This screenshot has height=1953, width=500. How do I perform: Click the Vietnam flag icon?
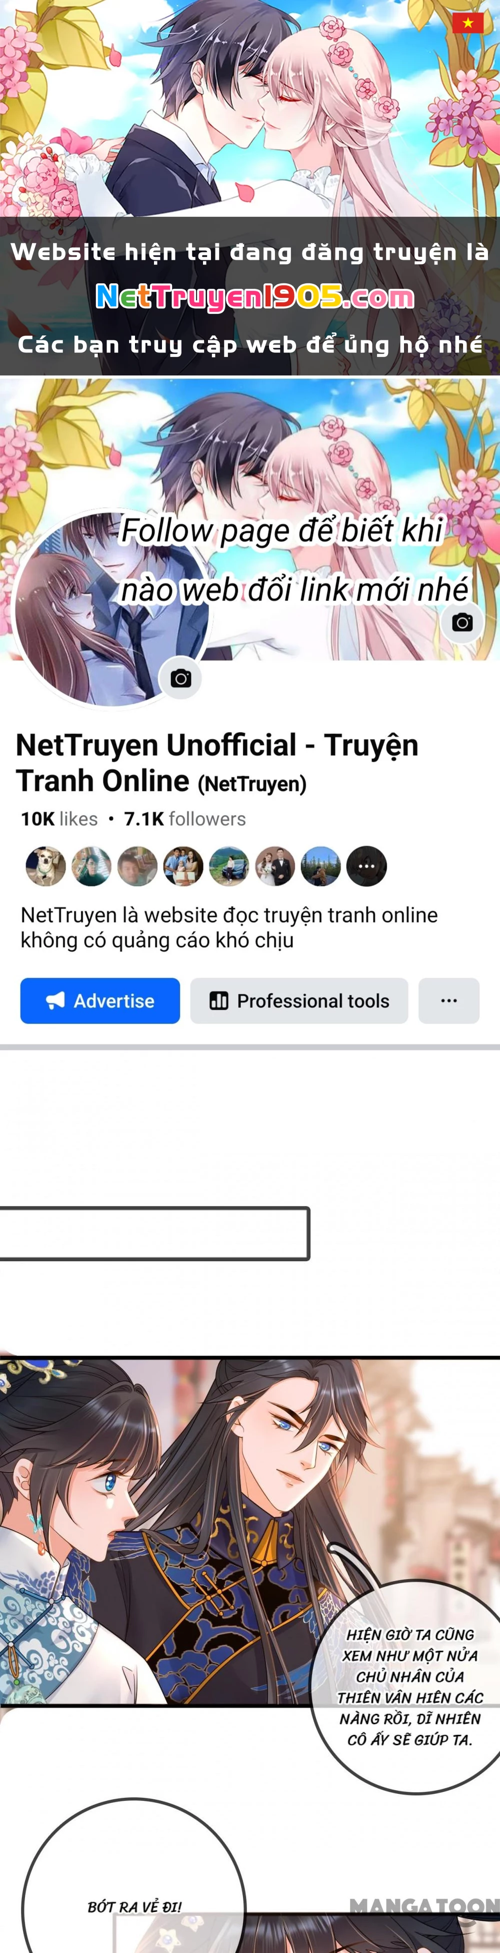coord(467,23)
